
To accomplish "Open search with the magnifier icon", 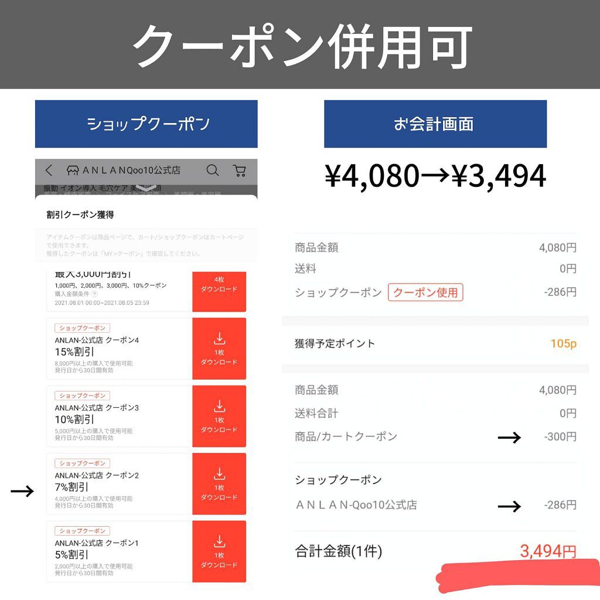I will 213,171.
